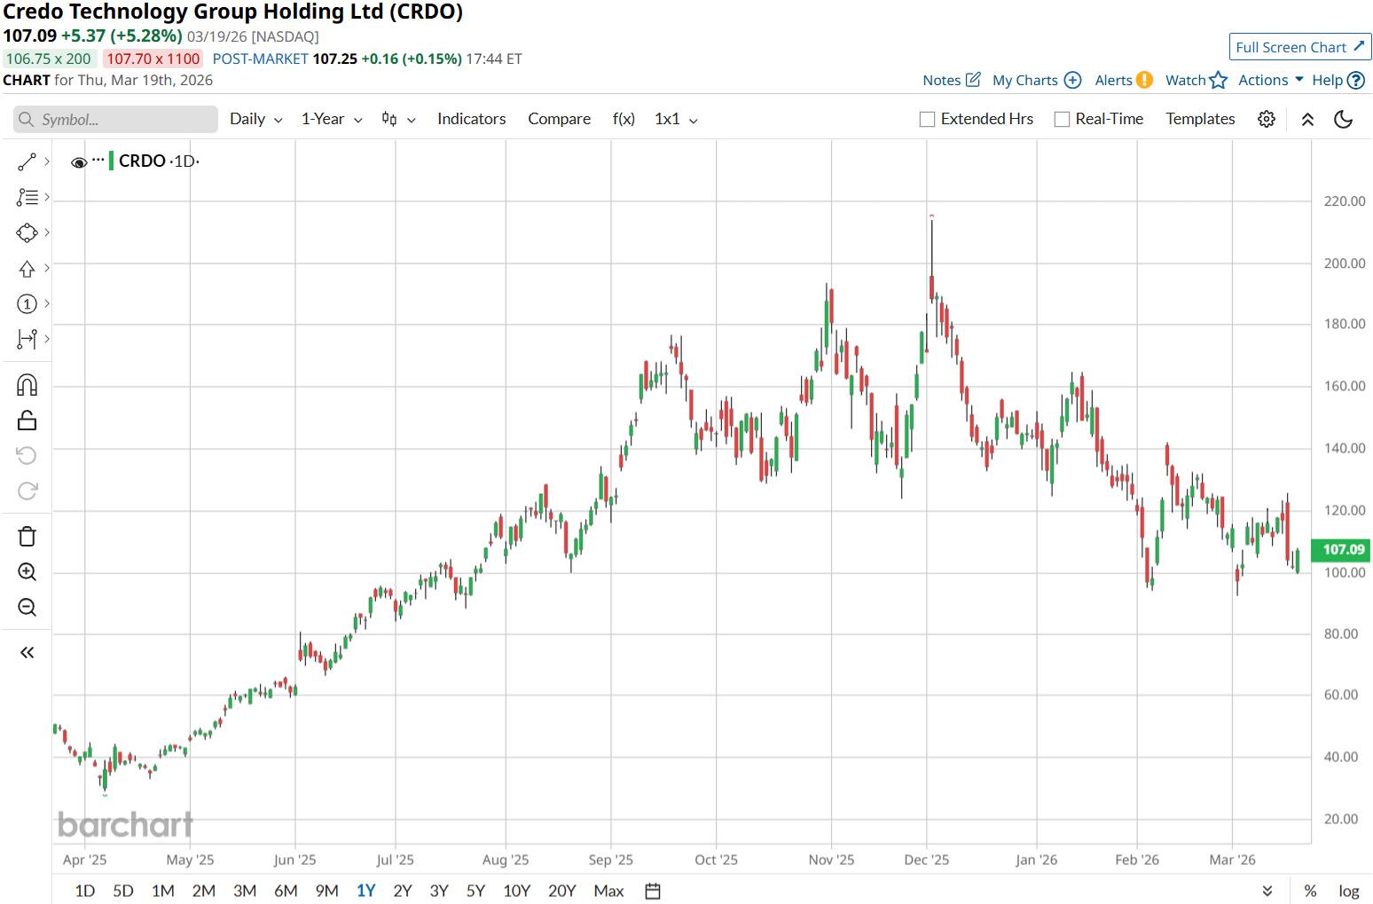Open the numbered annotation tool
Image resolution: width=1373 pixels, height=904 pixels.
coord(27,303)
